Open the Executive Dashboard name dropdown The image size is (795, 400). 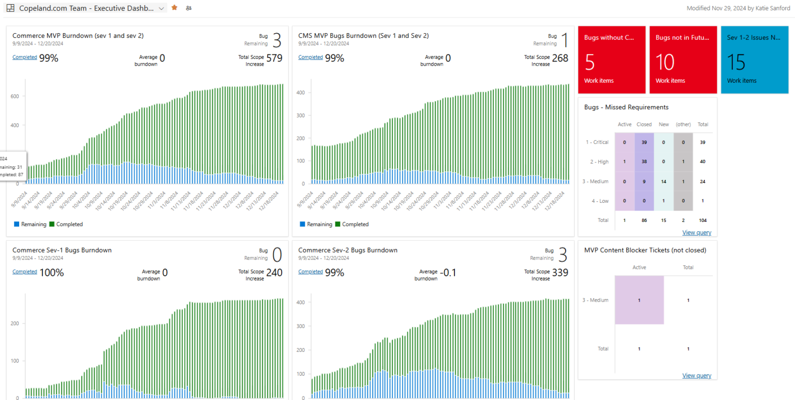[161, 8]
